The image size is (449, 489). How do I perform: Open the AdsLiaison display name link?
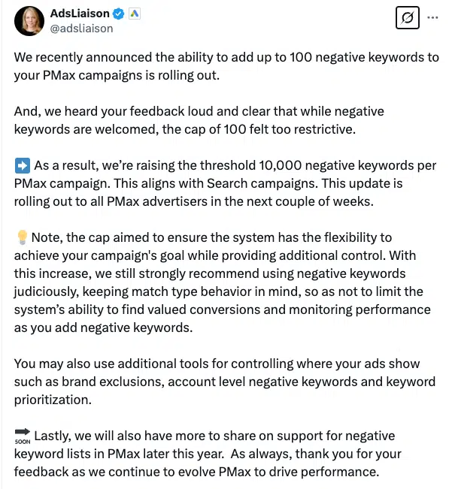(x=80, y=14)
